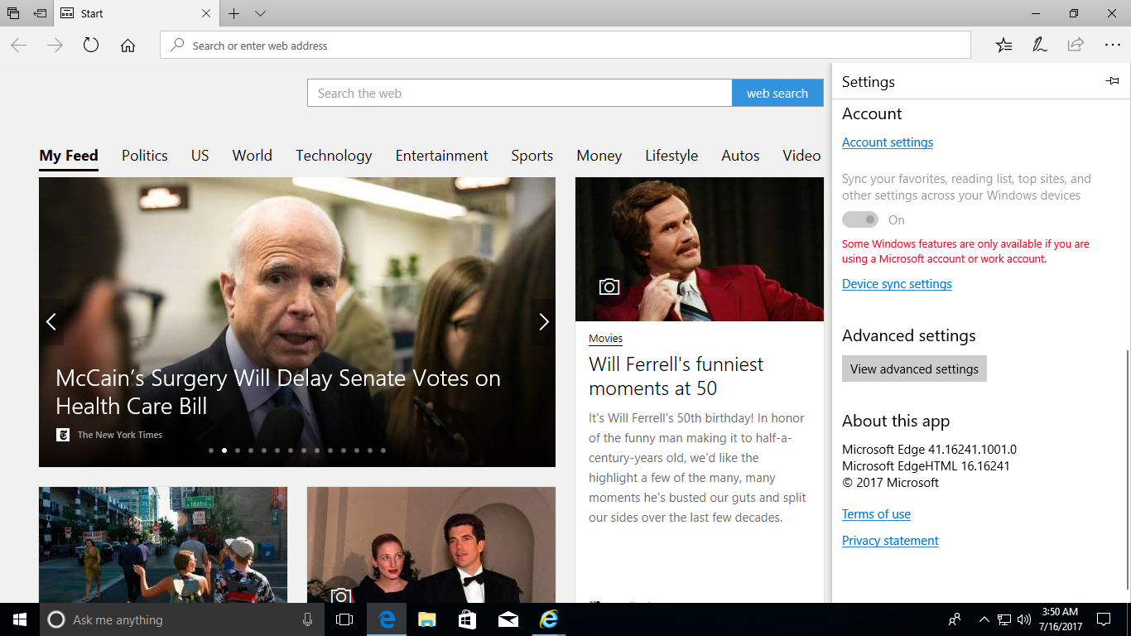Toggle the sync settings switch
The image size is (1131, 636).
860,219
